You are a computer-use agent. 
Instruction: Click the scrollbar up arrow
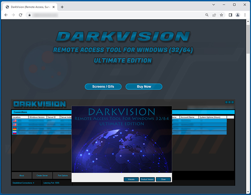coord(248,21)
